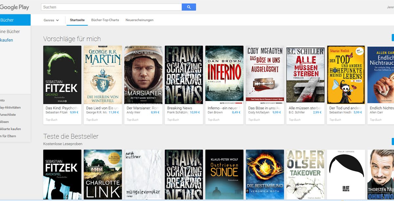Click the blue search magnifier button
Screen dimensions: 394x201
click(189, 7)
